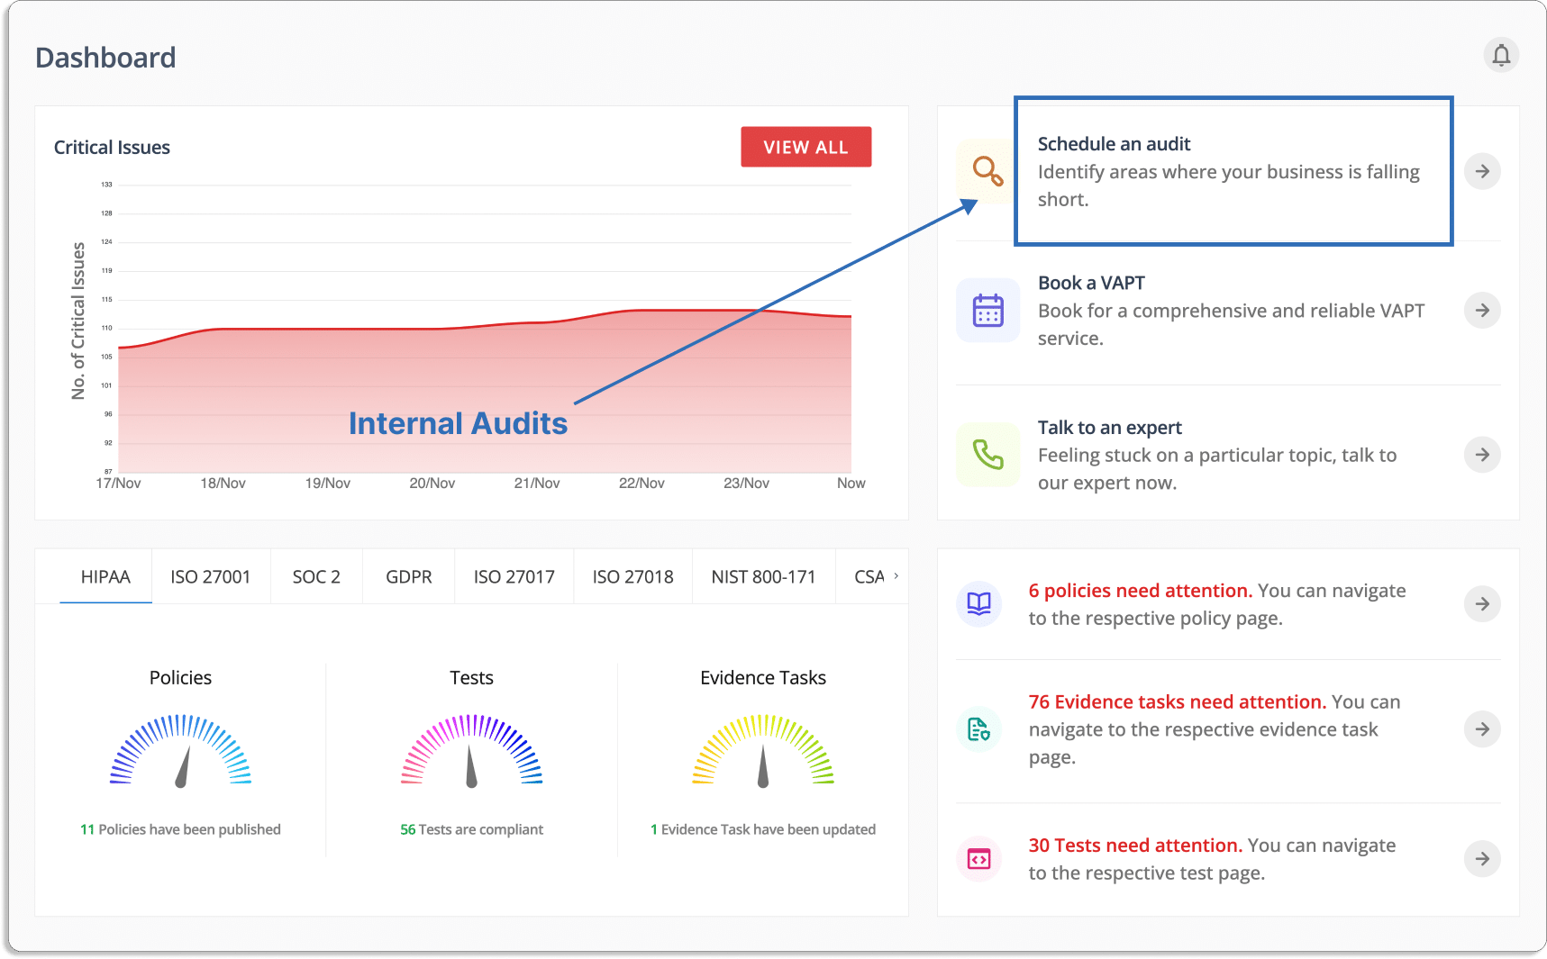Open the notifications bell
This screenshot has width=1547, height=959.
coord(1501,55)
